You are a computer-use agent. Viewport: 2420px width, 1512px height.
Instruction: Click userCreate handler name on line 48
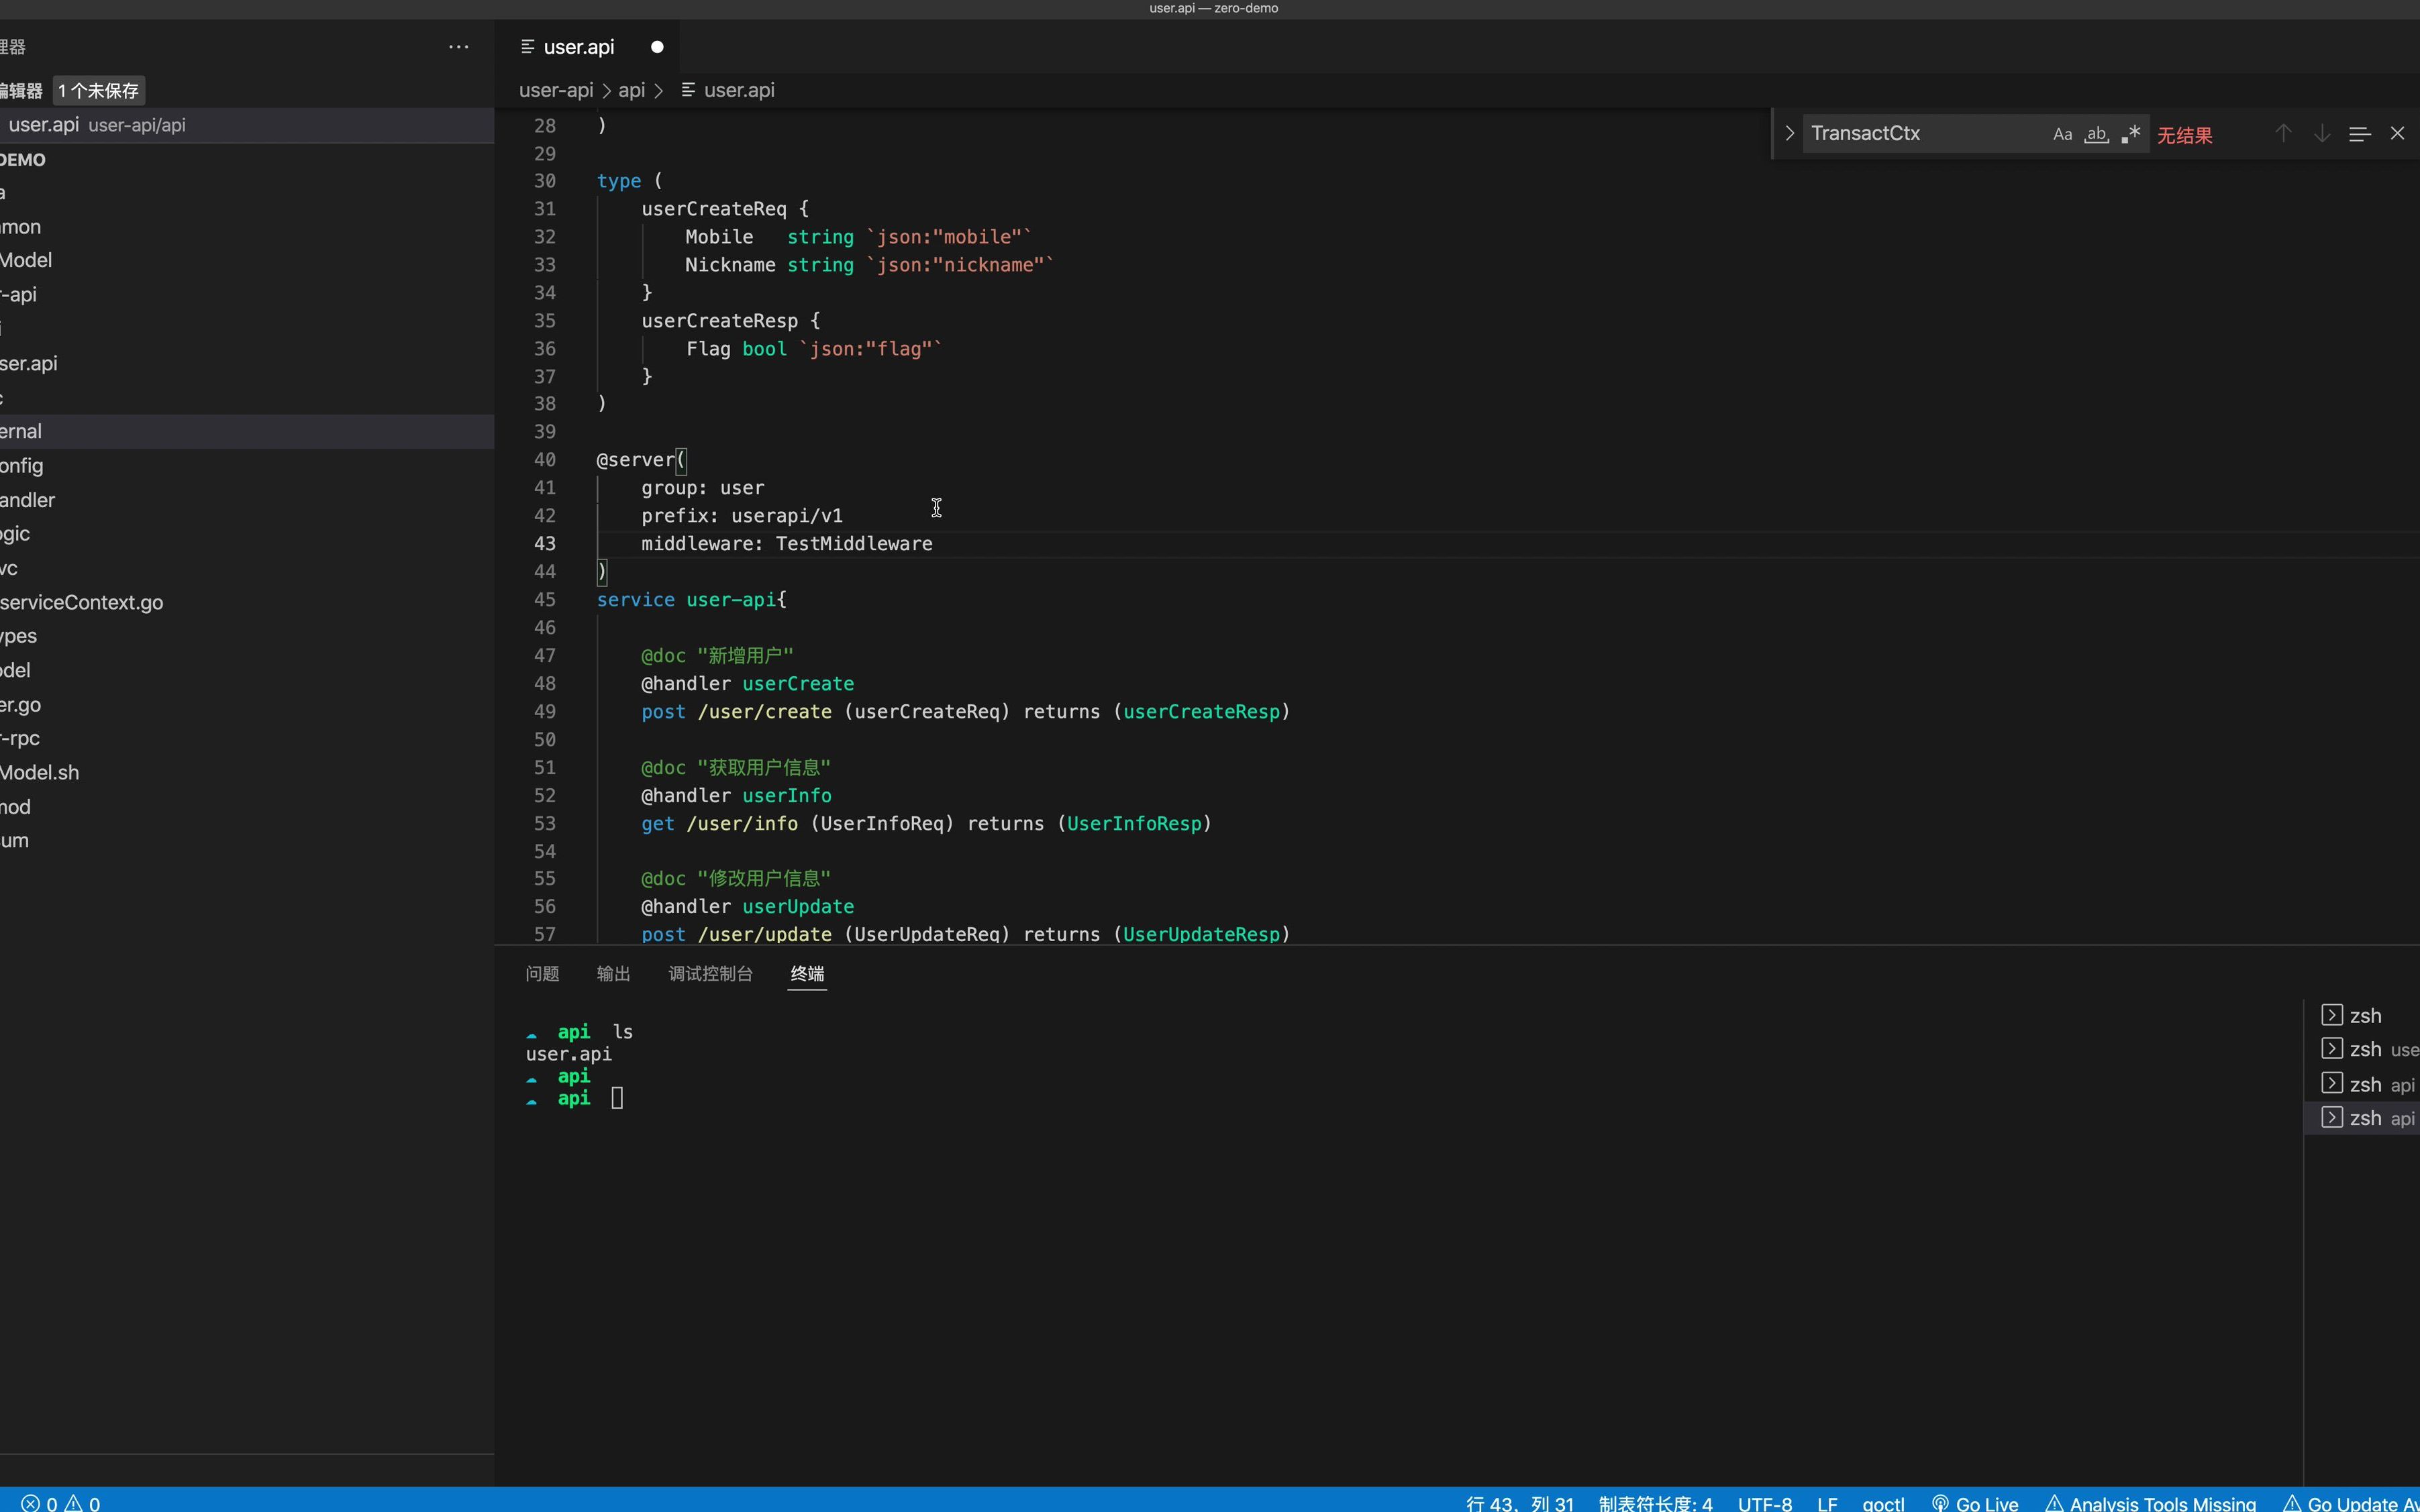click(x=799, y=684)
